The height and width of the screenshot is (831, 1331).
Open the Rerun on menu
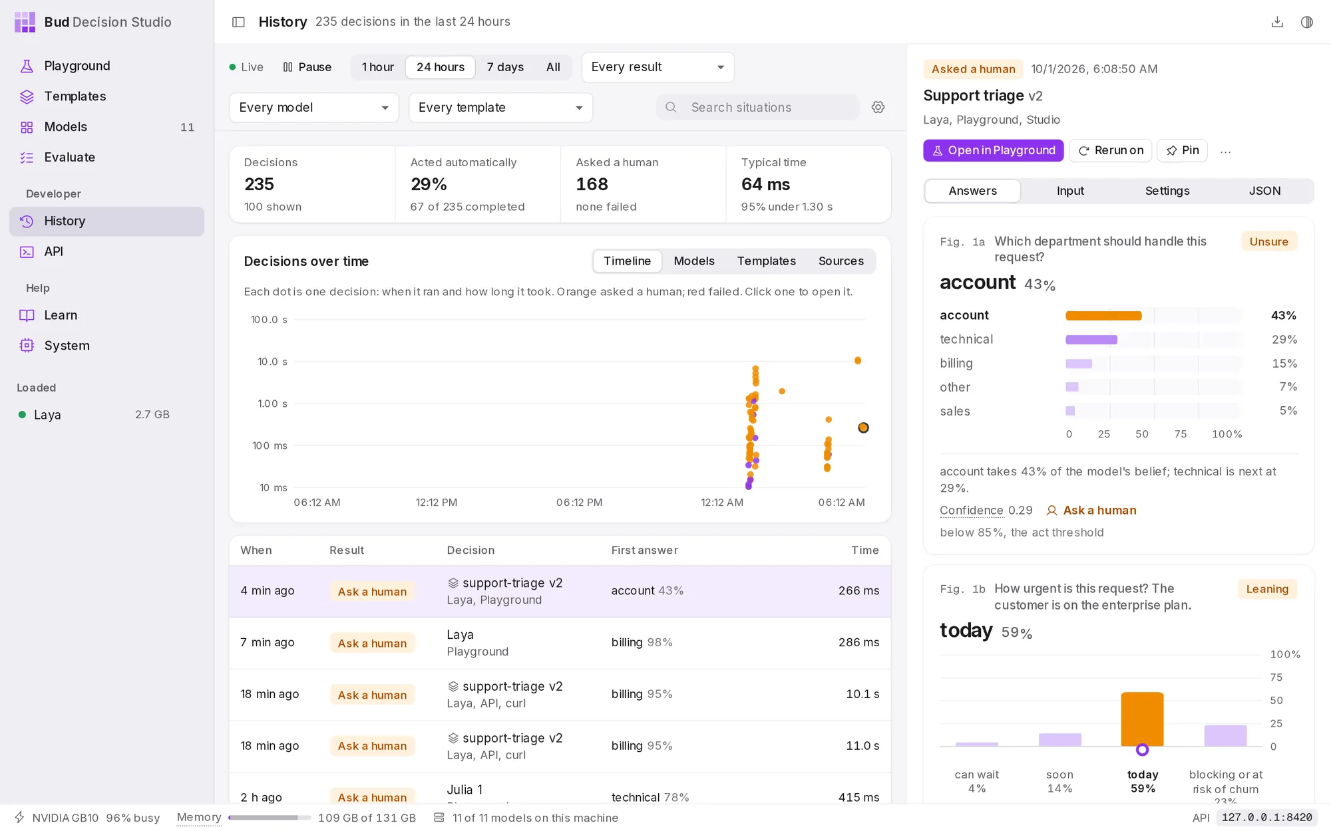1111,151
